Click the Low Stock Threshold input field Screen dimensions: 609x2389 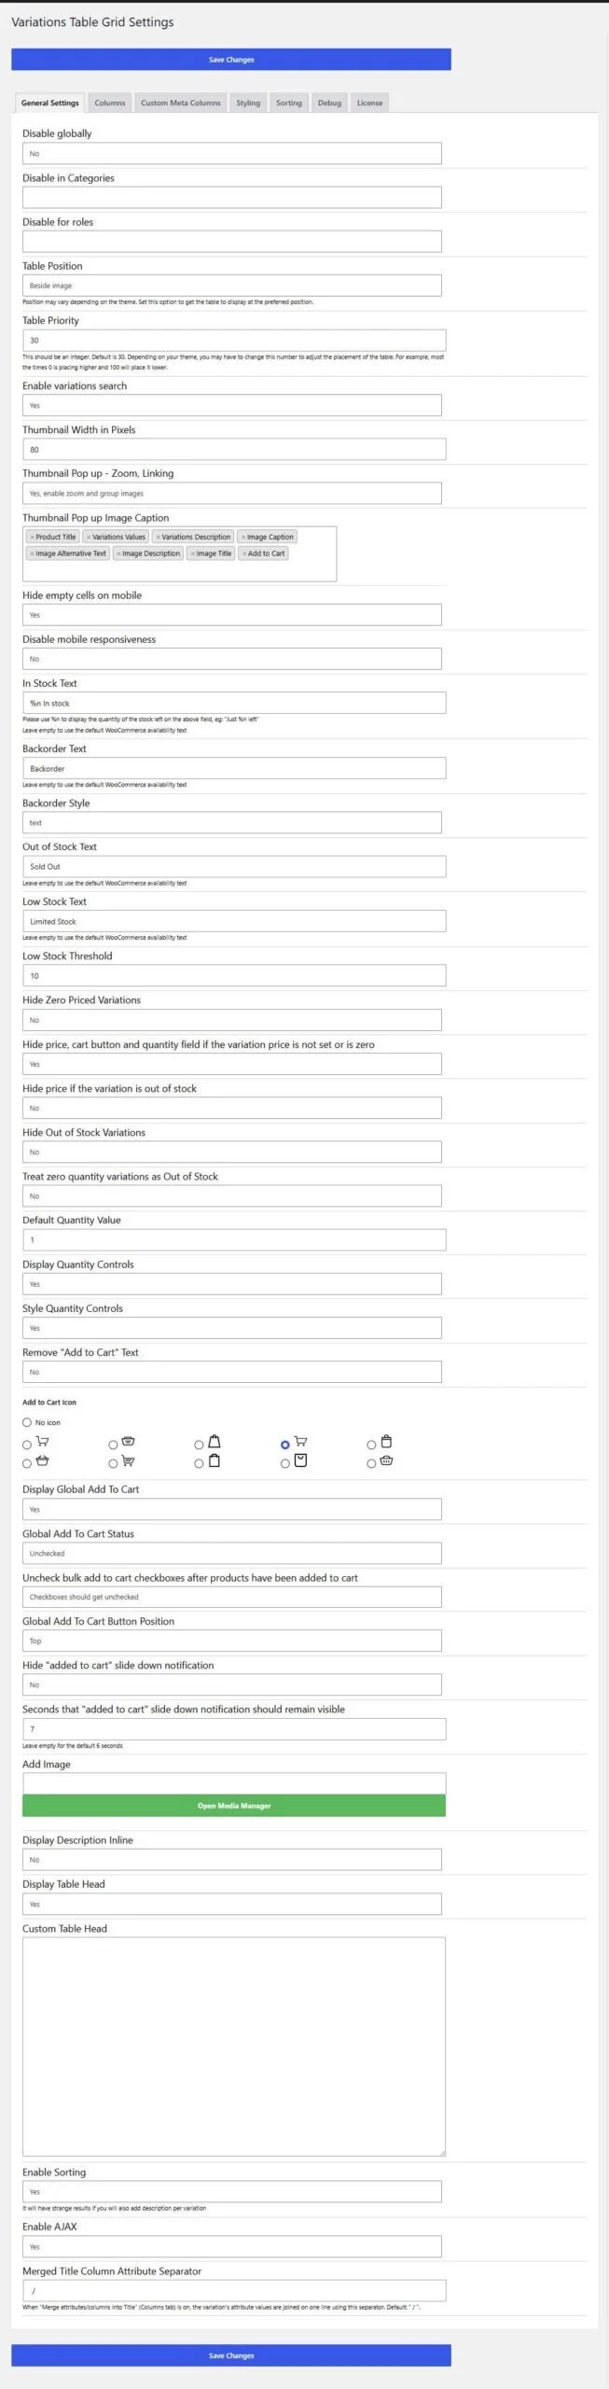[x=234, y=975]
